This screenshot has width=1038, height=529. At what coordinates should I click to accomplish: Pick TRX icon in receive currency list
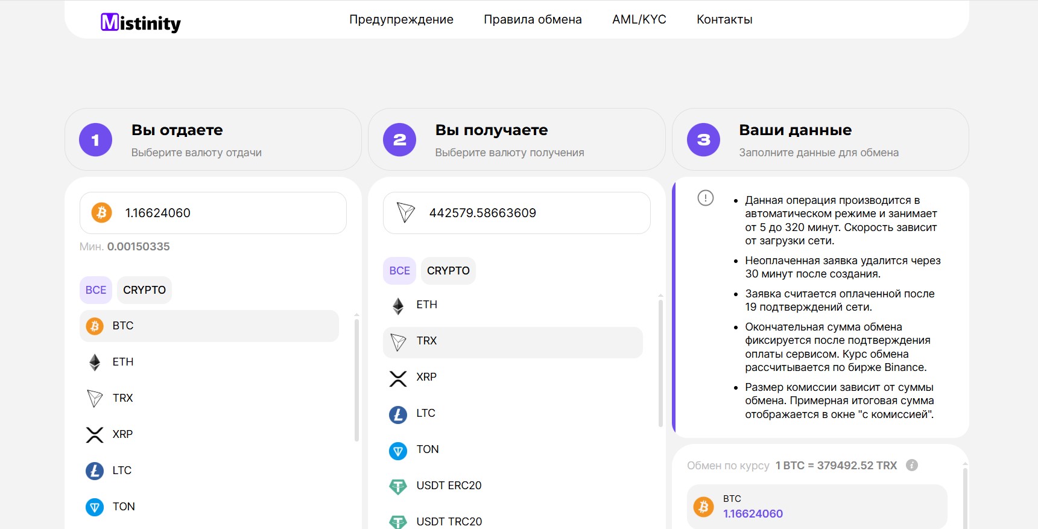(x=398, y=343)
